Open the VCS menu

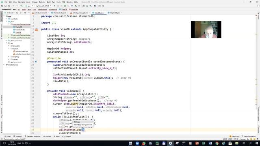coord(63,2)
